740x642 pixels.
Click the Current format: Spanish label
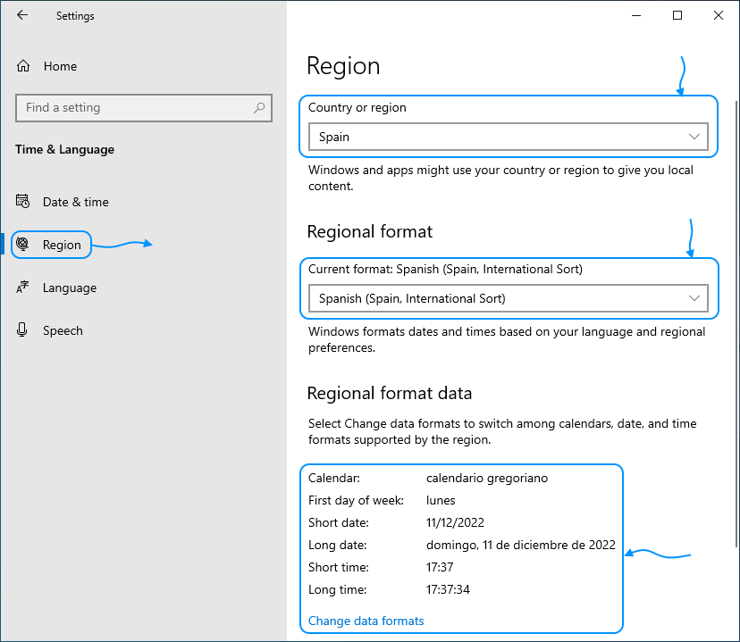point(445,269)
